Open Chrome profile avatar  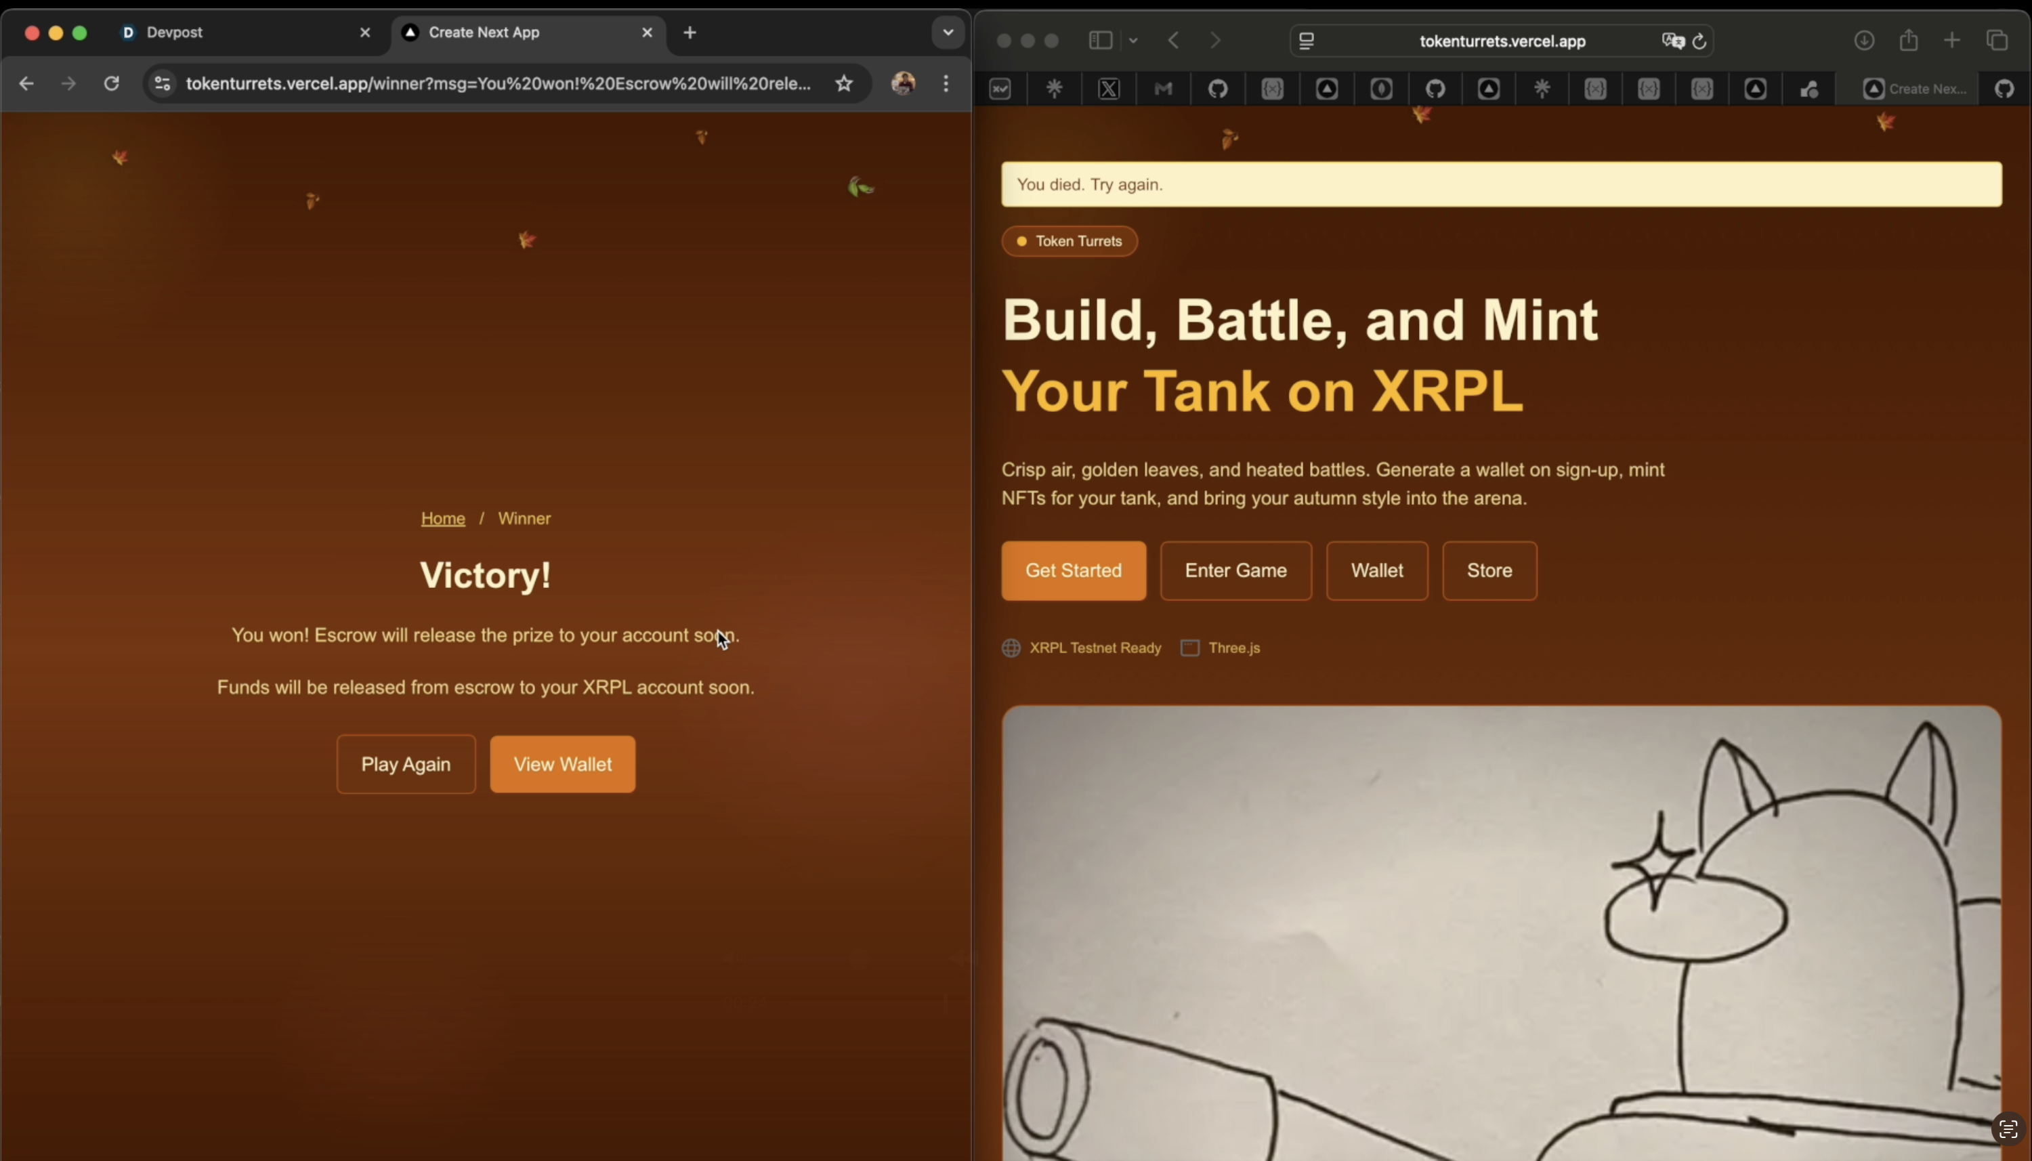903,83
